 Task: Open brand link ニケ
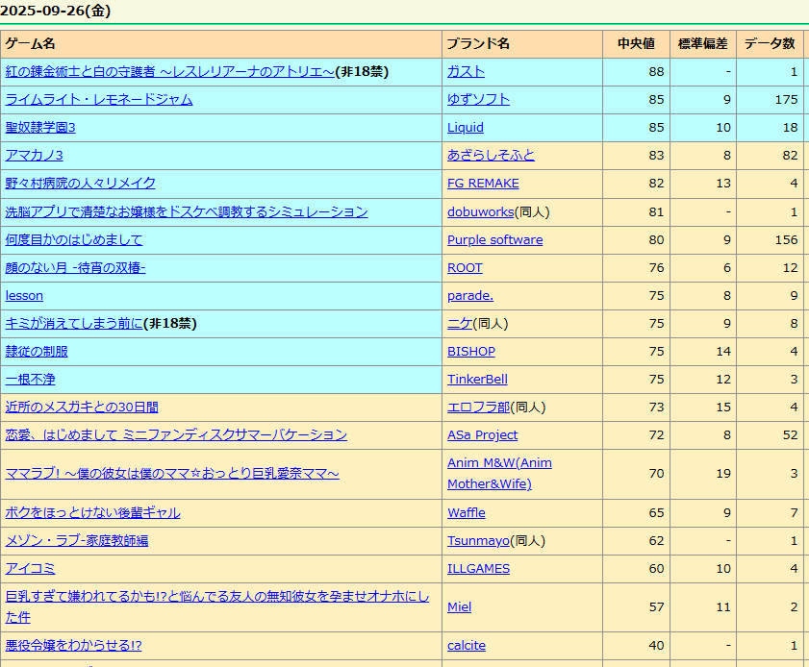(460, 323)
